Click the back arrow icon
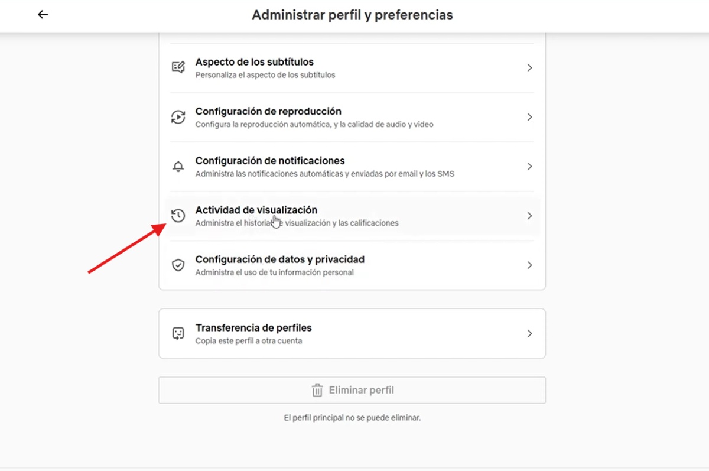The width and height of the screenshot is (709, 471). [43, 14]
